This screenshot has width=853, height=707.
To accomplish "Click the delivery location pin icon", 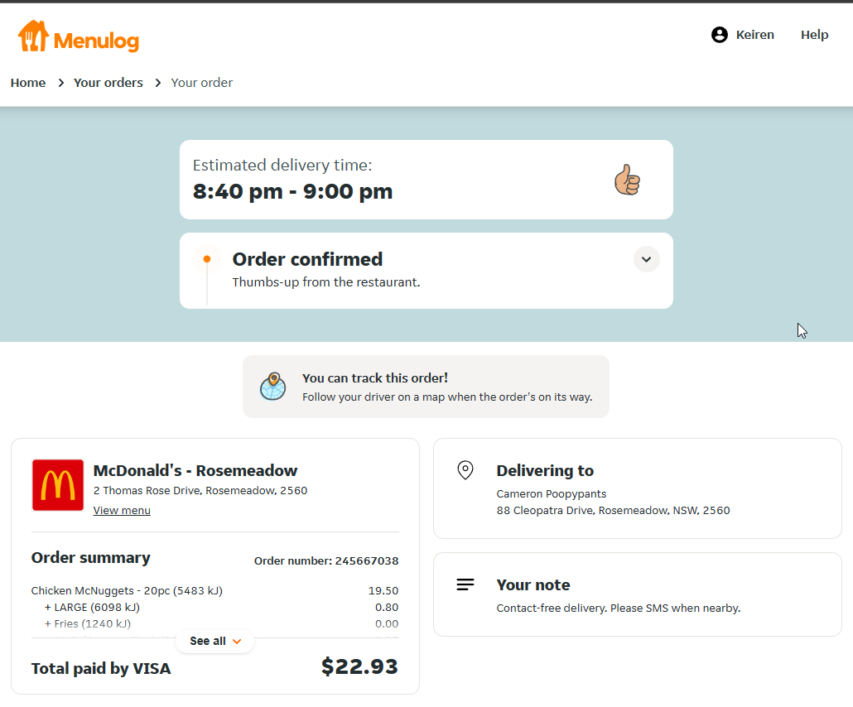I will (x=465, y=470).
